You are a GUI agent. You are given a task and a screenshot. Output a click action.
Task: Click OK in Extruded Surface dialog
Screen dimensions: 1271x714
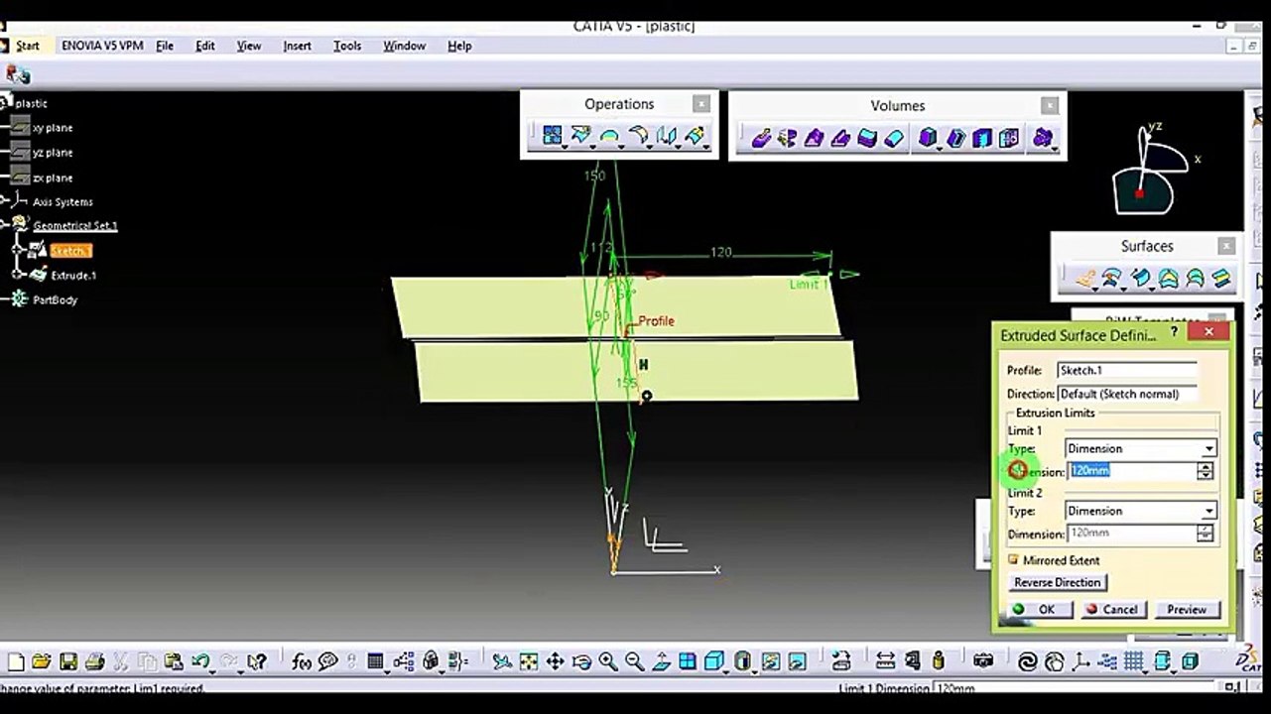pos(1039,610)
